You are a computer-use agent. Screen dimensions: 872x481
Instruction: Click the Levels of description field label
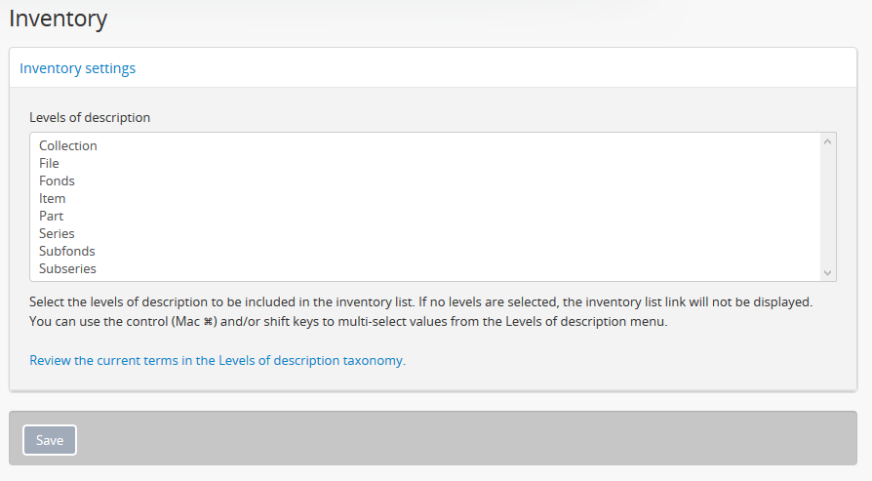click(90, 117)
